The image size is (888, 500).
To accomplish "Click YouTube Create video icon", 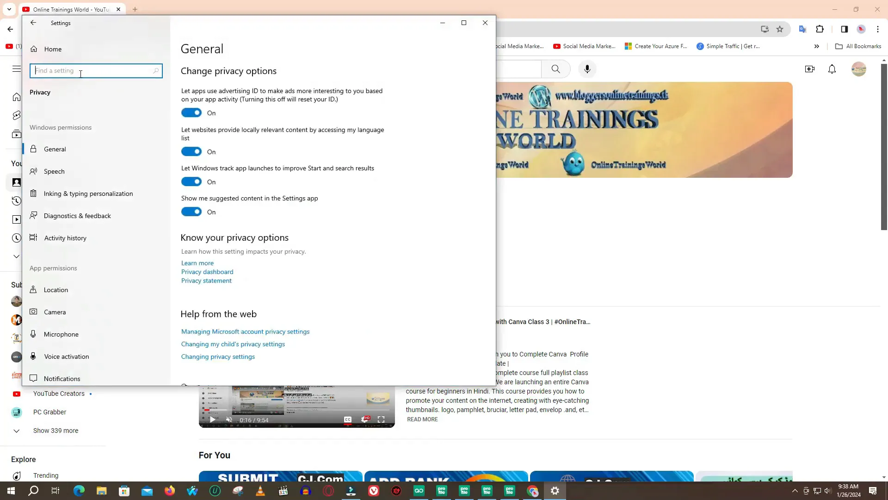I will click(x=810, y=69).
